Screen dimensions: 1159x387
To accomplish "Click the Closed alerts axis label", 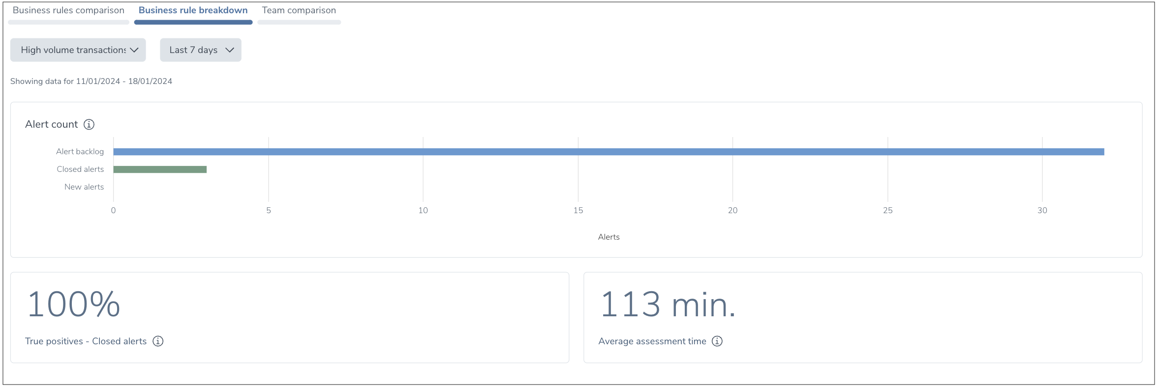I will click(x=80, y=169).
